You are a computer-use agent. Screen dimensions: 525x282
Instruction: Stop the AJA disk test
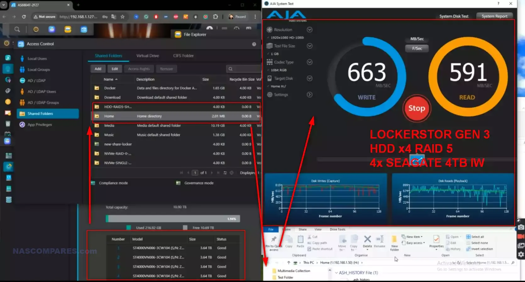coord(417,108)
